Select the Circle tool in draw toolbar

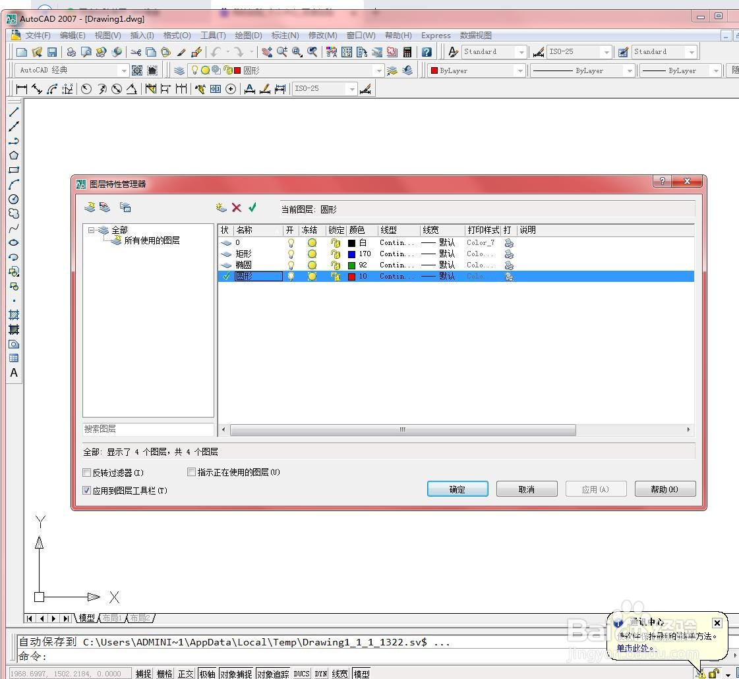pos(14,199)
